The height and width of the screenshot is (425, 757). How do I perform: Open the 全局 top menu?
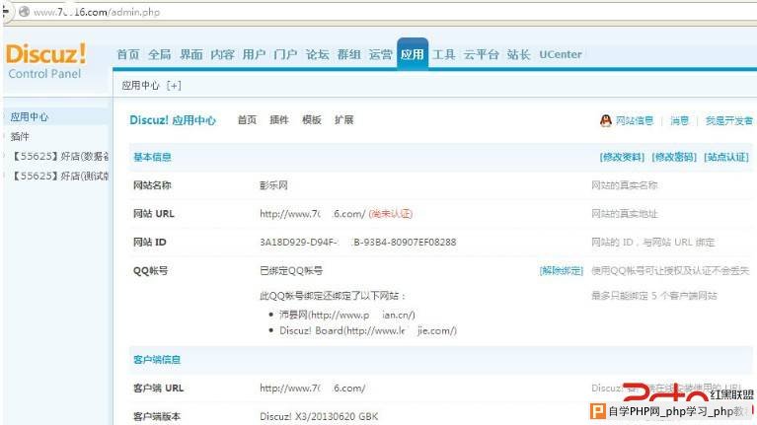[159, 54]
